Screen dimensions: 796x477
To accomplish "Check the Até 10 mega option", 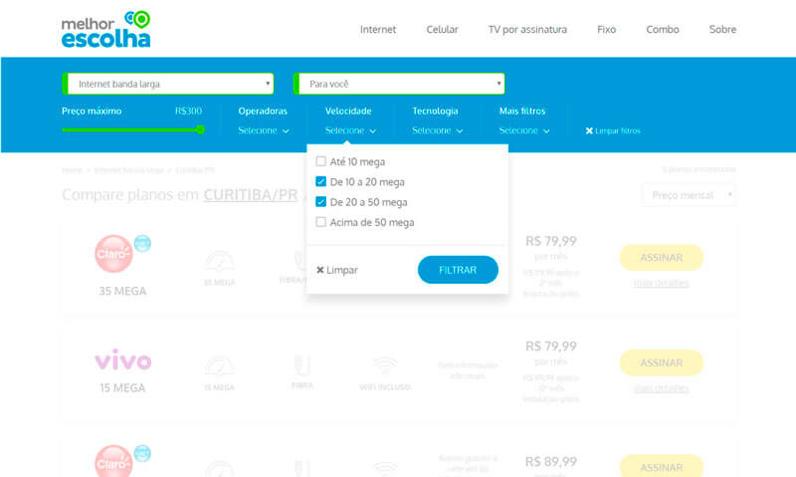I will tap(320, 161).
